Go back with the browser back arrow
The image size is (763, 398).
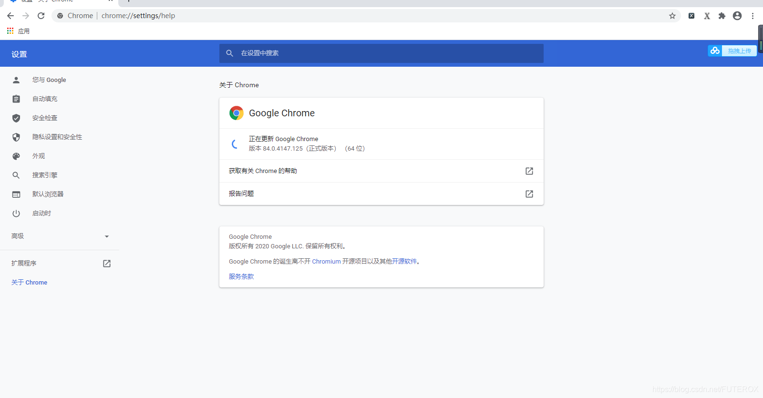point(10,16)
